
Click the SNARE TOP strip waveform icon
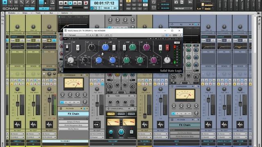208,125
